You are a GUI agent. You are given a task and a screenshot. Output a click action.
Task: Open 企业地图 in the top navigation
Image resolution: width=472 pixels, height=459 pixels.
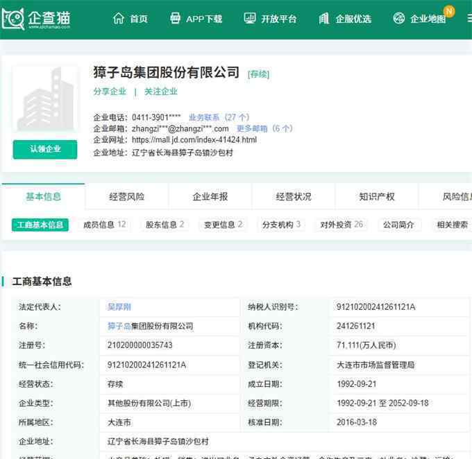point(428,19)
